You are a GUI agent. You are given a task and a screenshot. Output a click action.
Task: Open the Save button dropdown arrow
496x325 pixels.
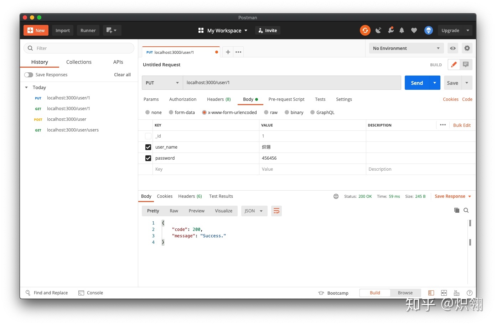467,83
